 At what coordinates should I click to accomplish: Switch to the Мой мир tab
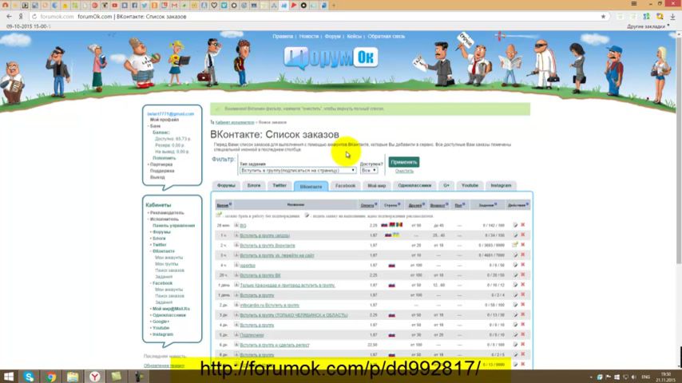point(377,186)
